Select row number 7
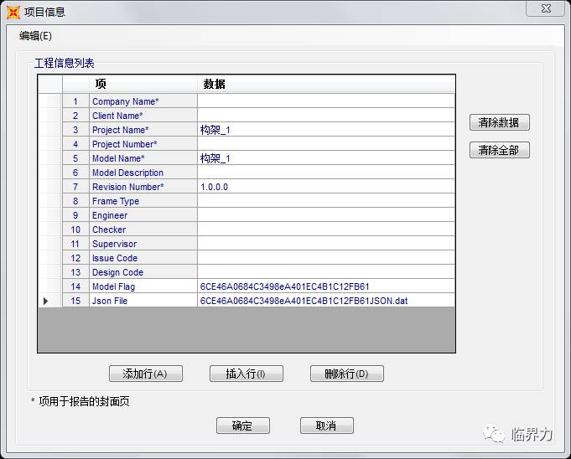The height and width of the screenshot is (459, 571). (75, 187)
